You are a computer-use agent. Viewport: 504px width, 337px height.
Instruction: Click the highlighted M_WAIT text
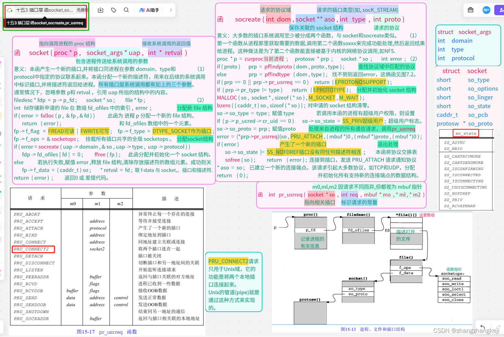click(349, 98)
